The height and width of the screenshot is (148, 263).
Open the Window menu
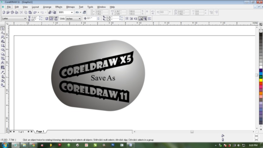[x=101, y=7]
